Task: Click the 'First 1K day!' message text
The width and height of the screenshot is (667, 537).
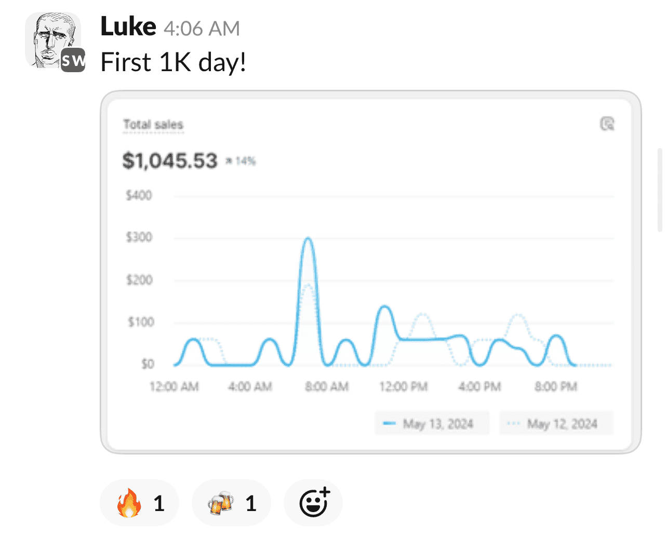Action: point(173,62)
